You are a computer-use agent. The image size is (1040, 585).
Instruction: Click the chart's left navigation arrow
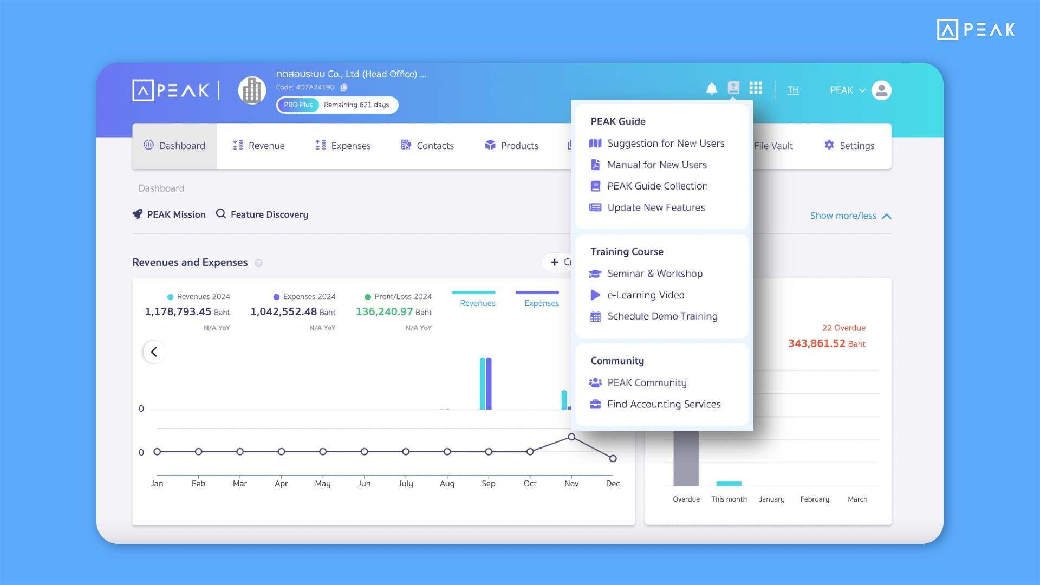pyautogui.click(x=154, y=352)
